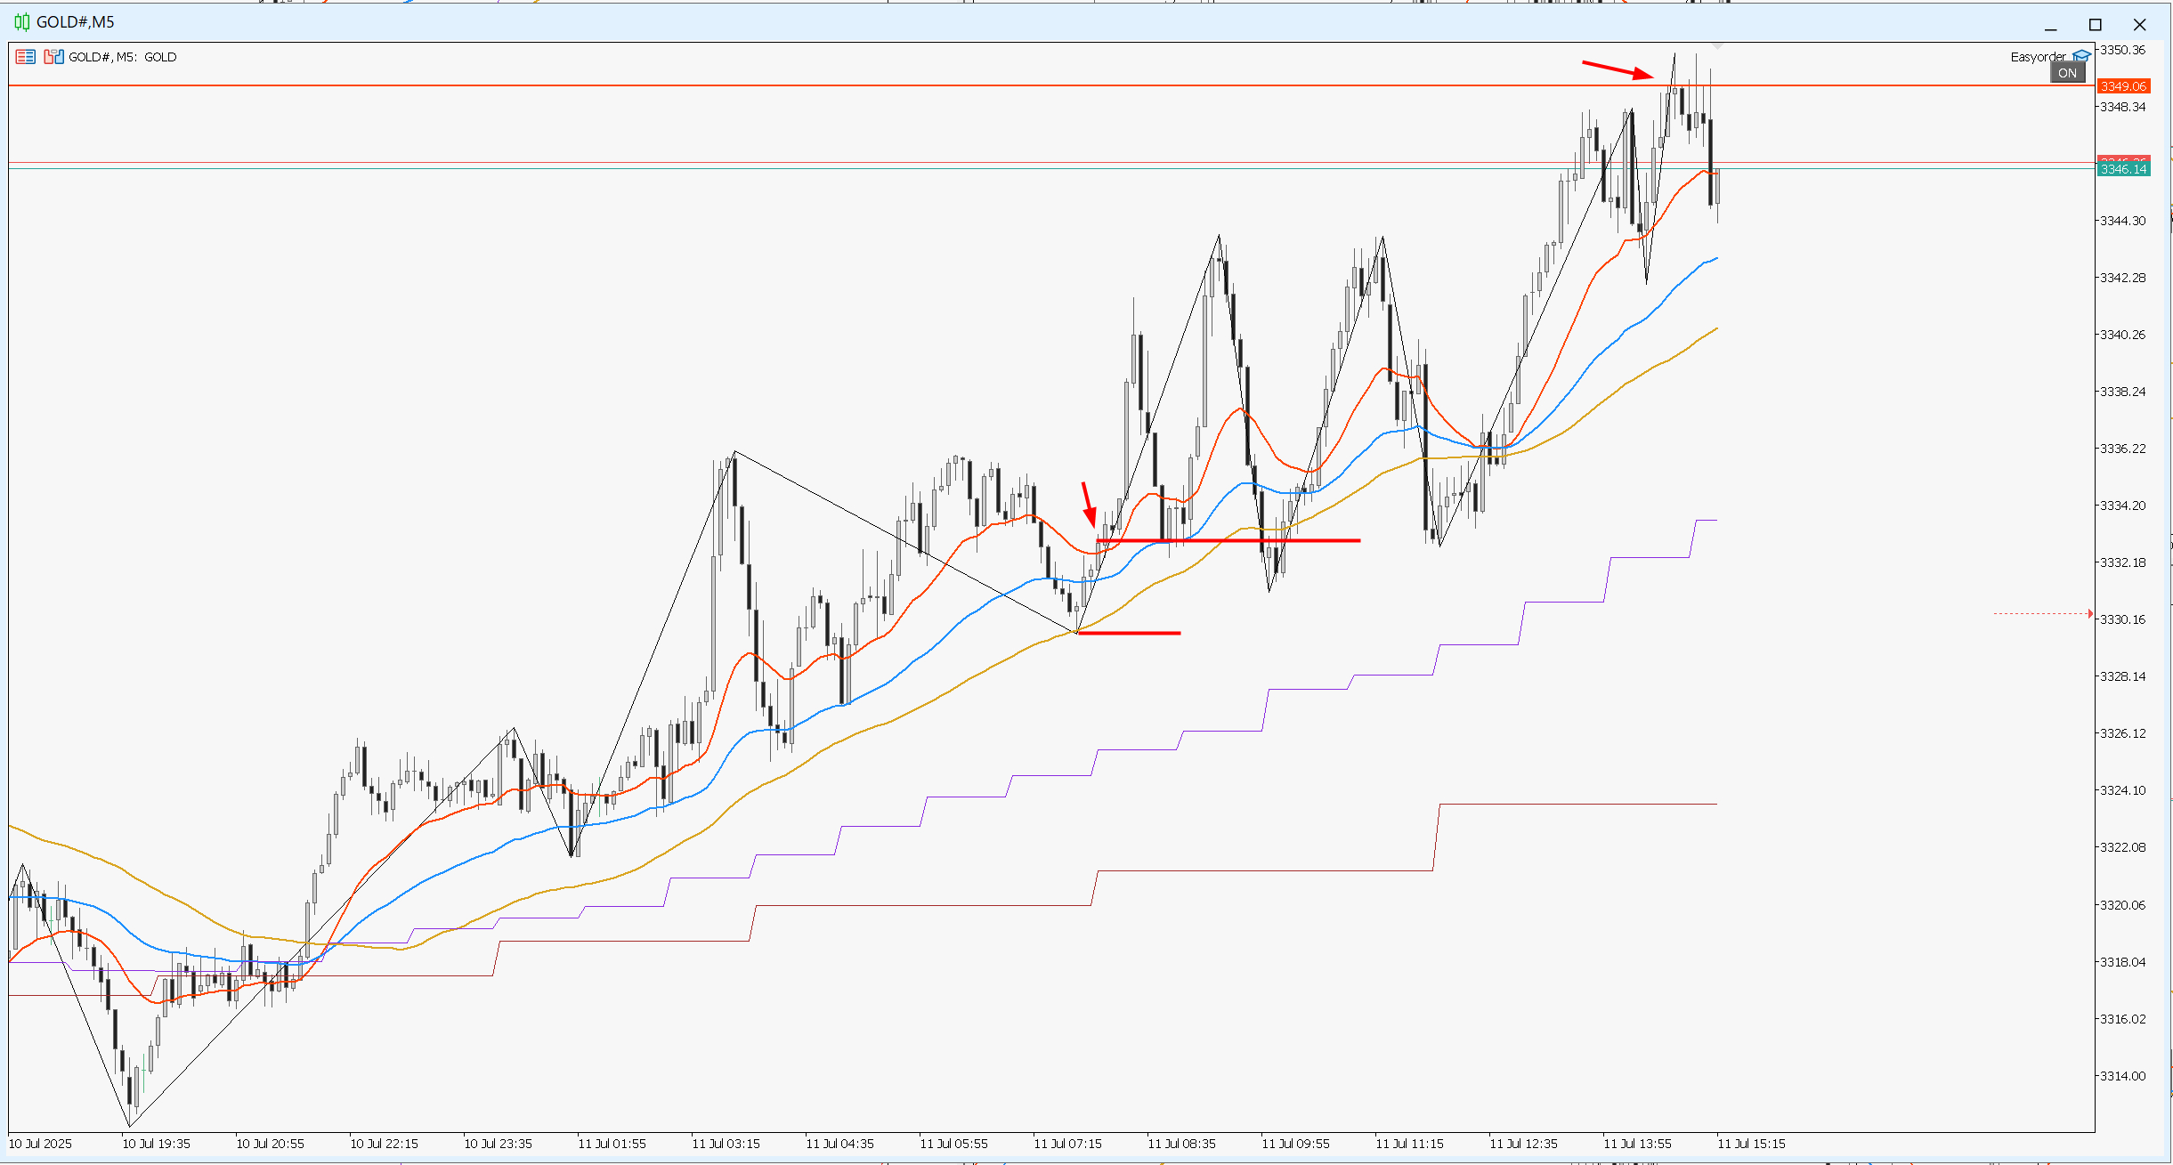Click the candlestick chart icon beside GOLD#,M5
This screenshot has width=2173, height=1165.
(x=22, y=22)
